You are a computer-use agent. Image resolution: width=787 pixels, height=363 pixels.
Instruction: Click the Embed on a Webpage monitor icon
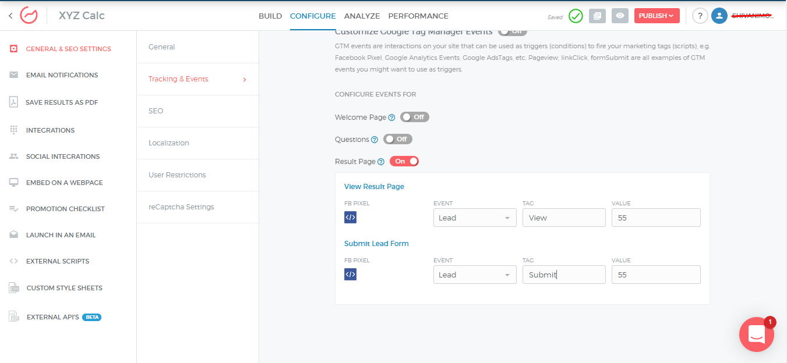pos(14,183)
